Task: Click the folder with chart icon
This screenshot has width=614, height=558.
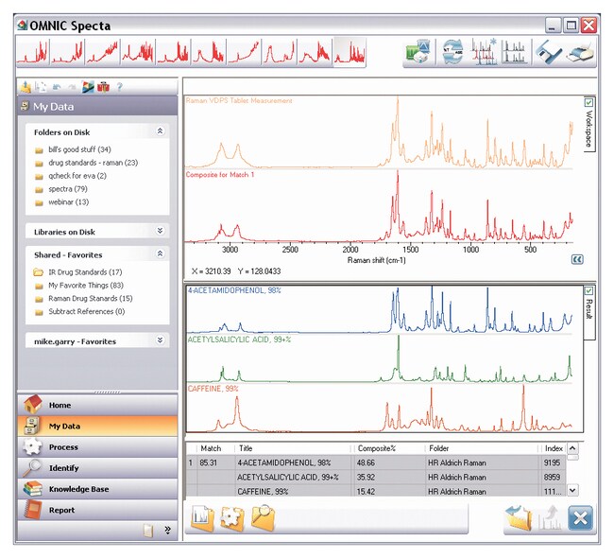Action: [202, 518]
